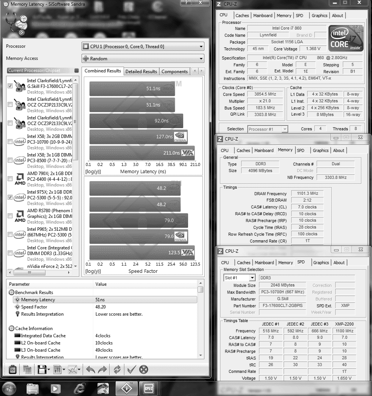This screenshot has height=396, width=372.
Task: Open the About tab in the bottom CPU-Z window
Action: point(339,262)
